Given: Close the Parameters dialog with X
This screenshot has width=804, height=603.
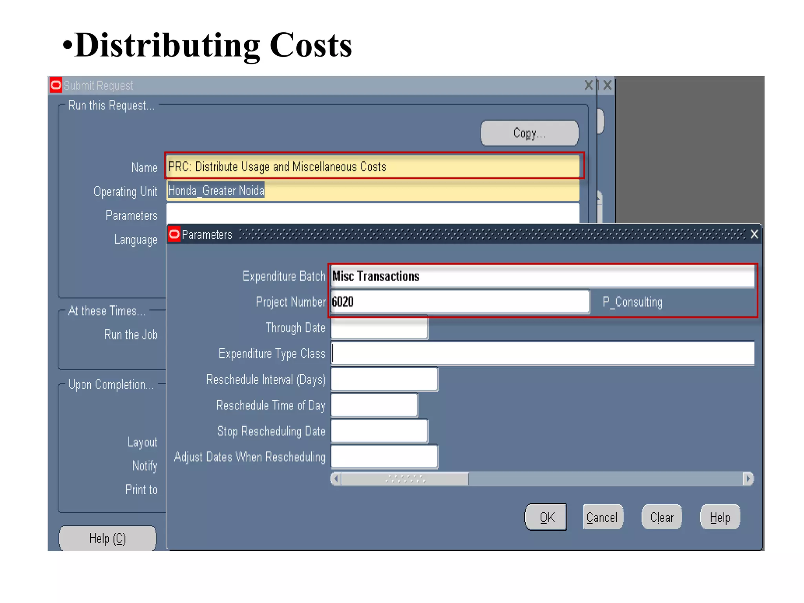Looking at the screenshot, I should coord(754,234).
